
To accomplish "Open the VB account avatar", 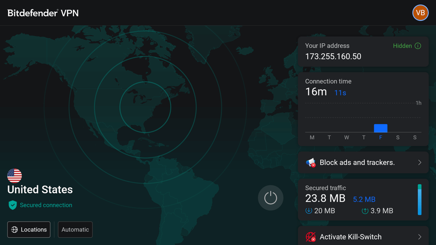I will point(420,13).
